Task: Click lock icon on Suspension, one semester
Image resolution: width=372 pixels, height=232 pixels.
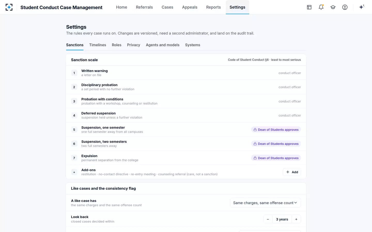Action: [x=255, y=130]
